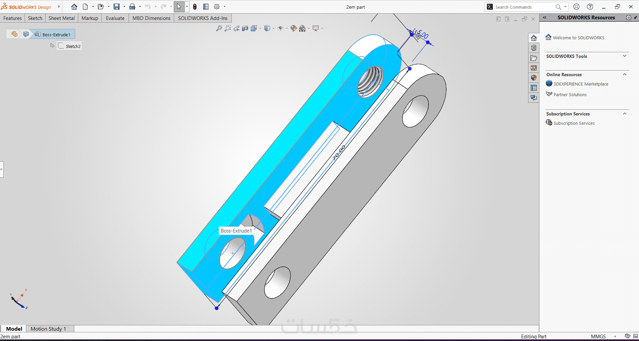Open File Explorer tab in task pane
This screenshot has width=639, height=341.
tap(534, 58)
